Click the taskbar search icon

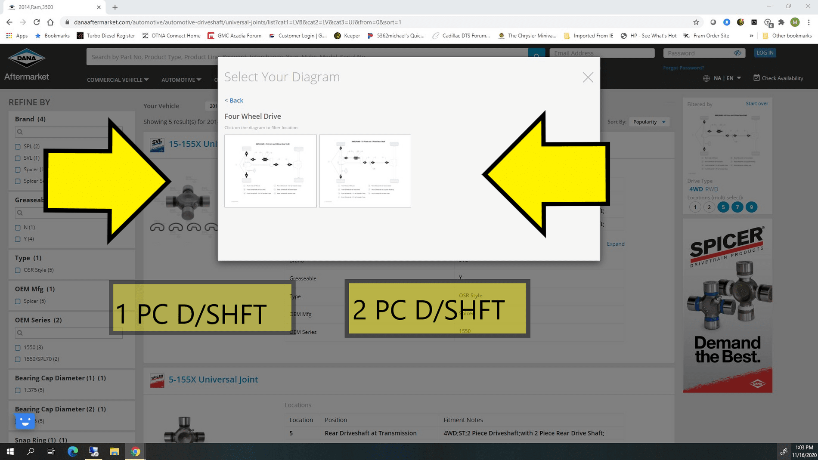click(31, 451)
